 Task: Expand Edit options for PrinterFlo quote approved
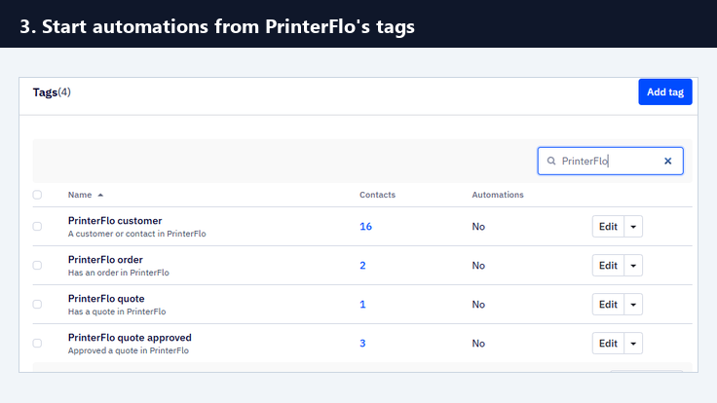[x=633, y=344]
